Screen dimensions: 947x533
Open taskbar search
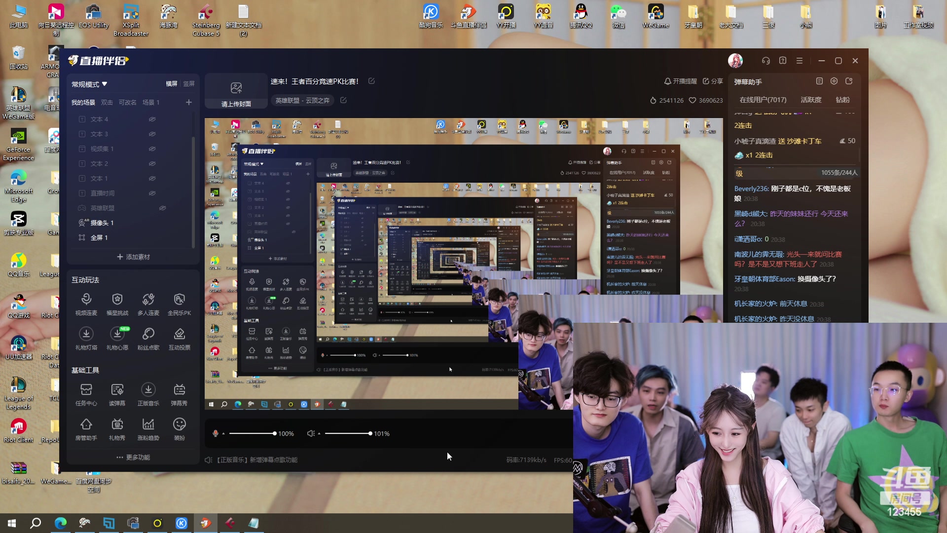tap(36, 523)
